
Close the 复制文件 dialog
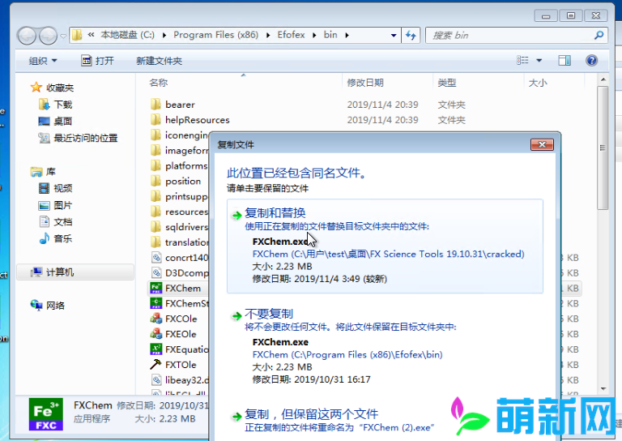[542, 144]
